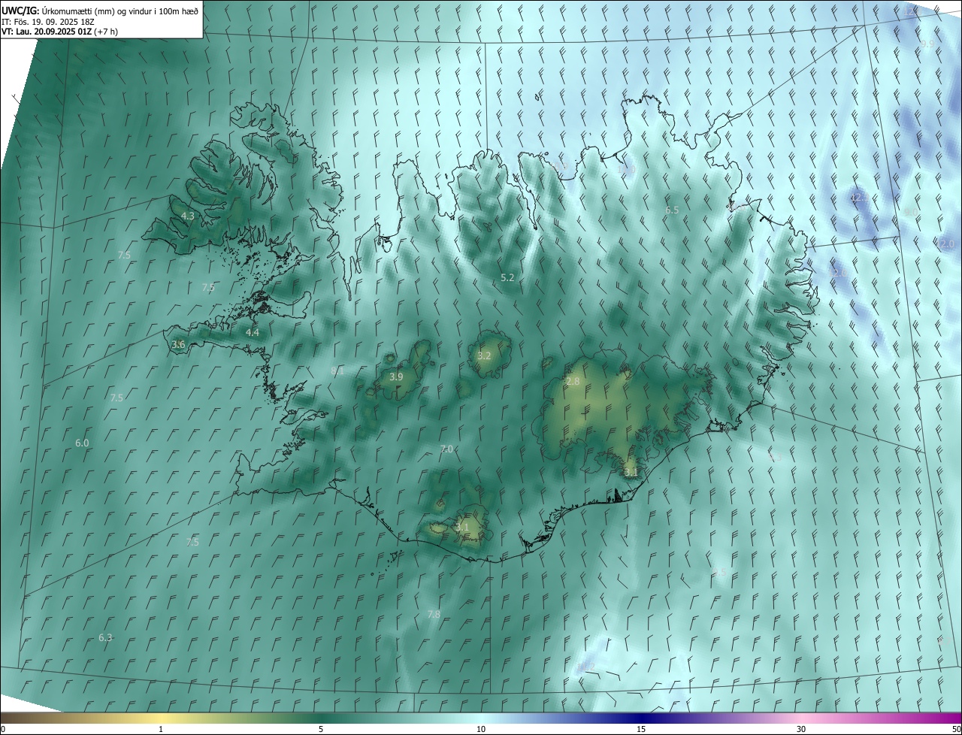Click the 7.0 value on the map
The image size is (962, 735).
446,449
